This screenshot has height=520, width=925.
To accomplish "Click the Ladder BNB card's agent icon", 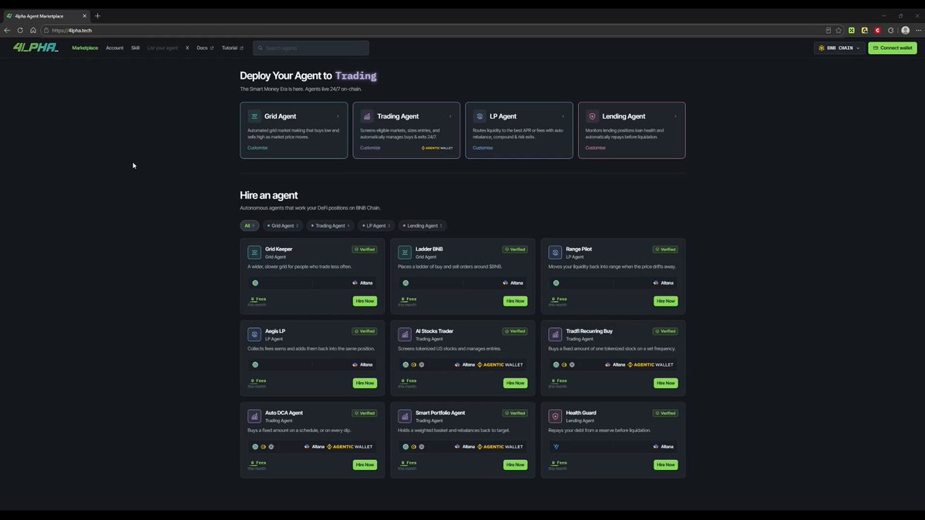I will coord(405,253).
